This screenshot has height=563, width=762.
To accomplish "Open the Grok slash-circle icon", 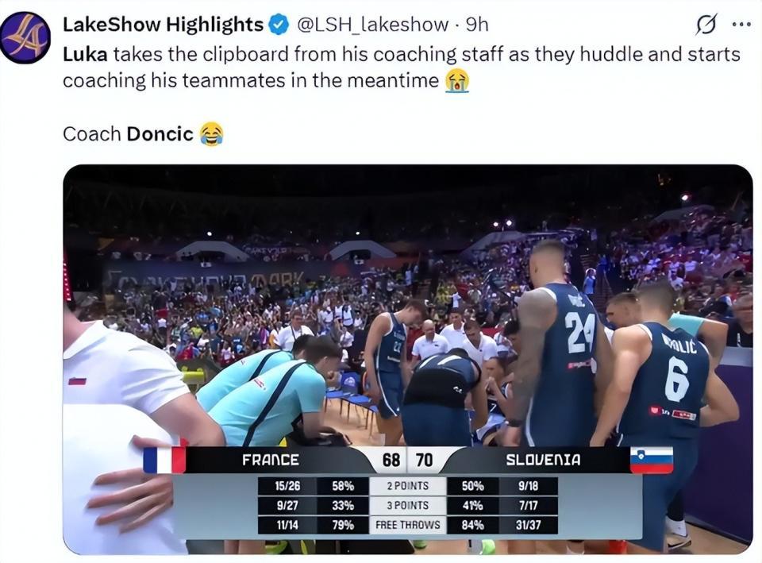I will coord(706,25).
